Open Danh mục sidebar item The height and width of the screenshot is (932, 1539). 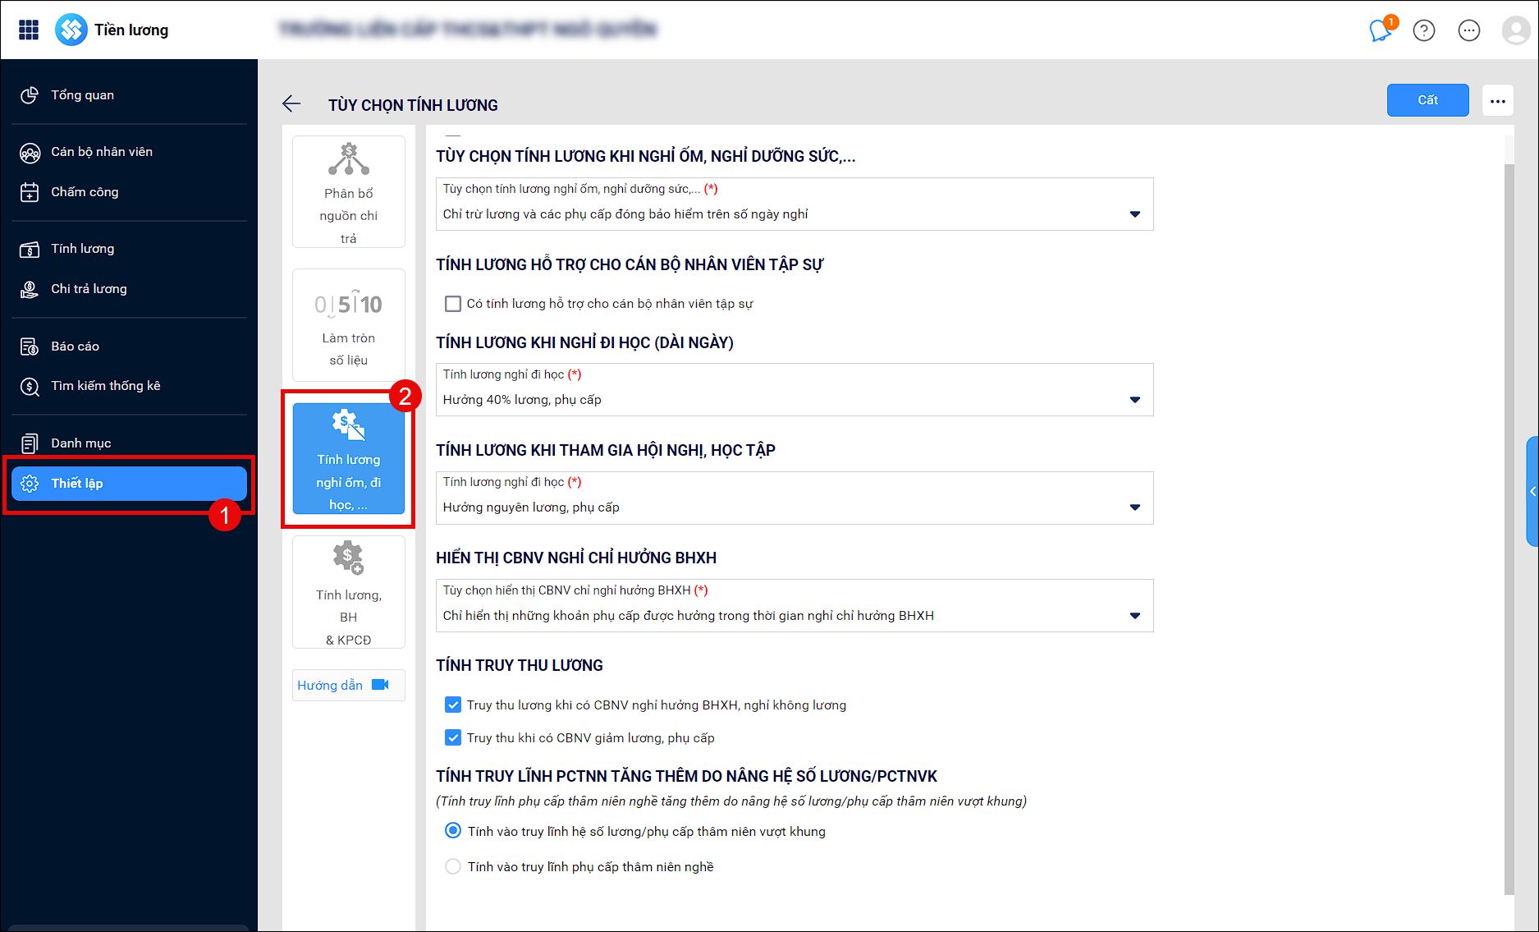coord(129,443)
